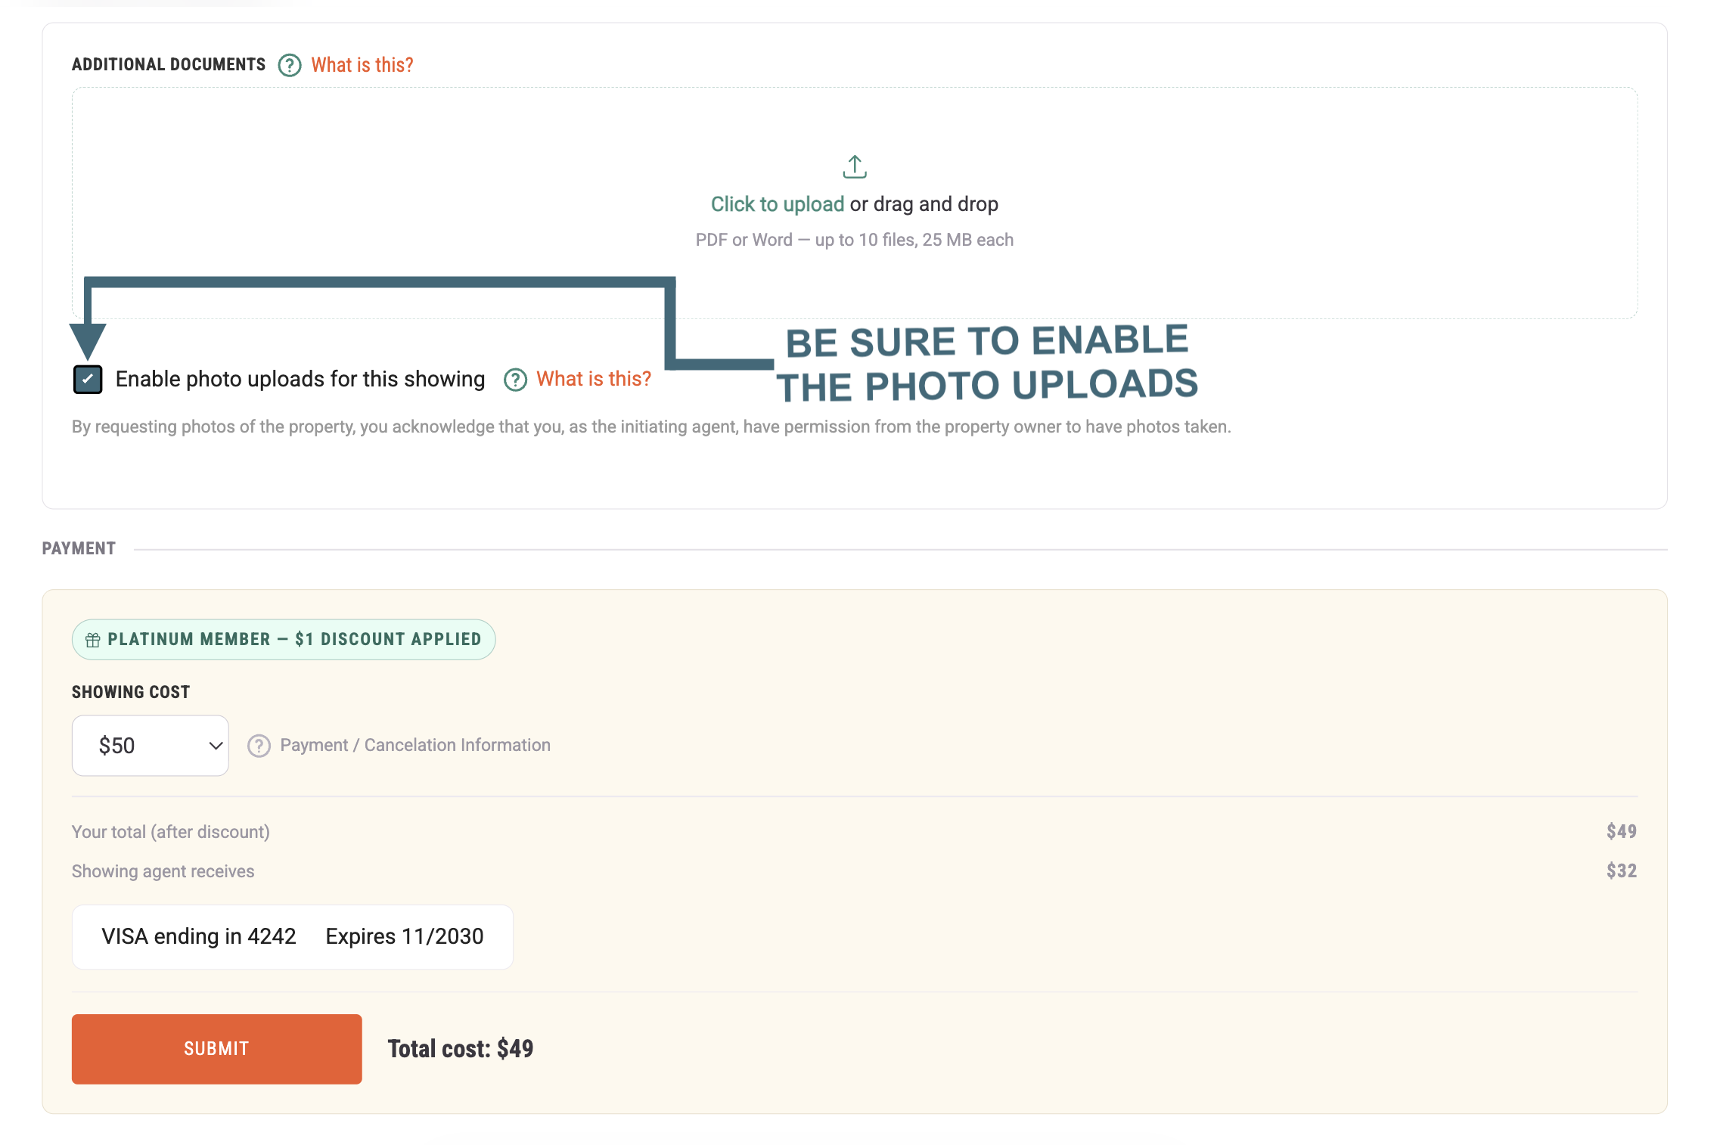Click the 'Enable photo uploads for this showing' label
Viewport: 1720px width, 1145px height.
[300, 379]
